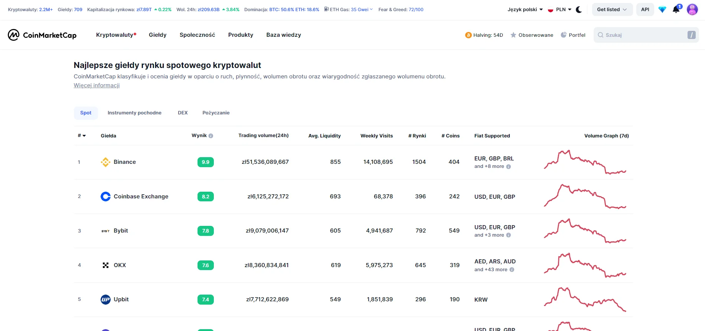This screenshot has width=705, height=331.
Task: Click the Coinbase Exchange name
Action: tap(141, 197)
